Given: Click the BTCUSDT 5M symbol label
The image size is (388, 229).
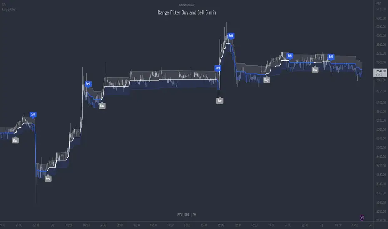Looking at the screenshot, I should click(187, 215).
